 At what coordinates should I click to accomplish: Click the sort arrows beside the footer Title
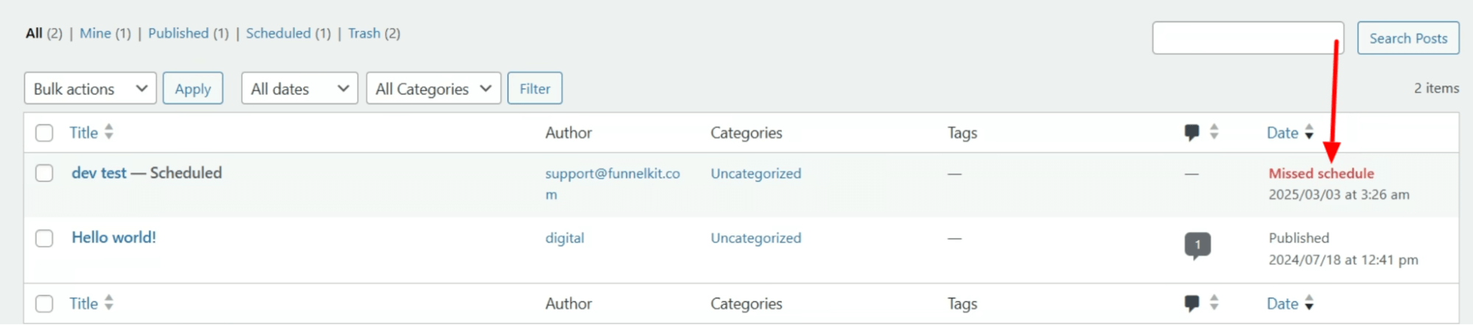click(109, 302)
